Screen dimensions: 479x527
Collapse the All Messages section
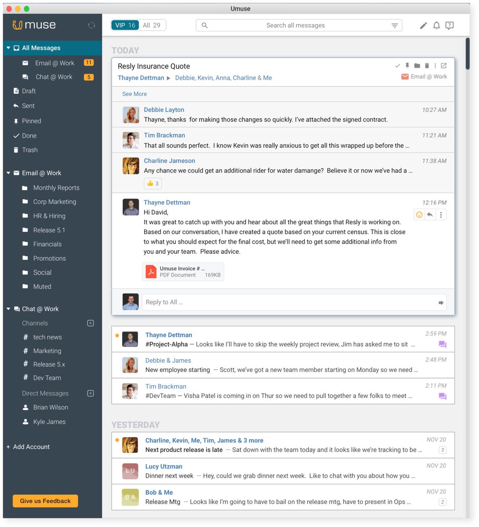8,47
